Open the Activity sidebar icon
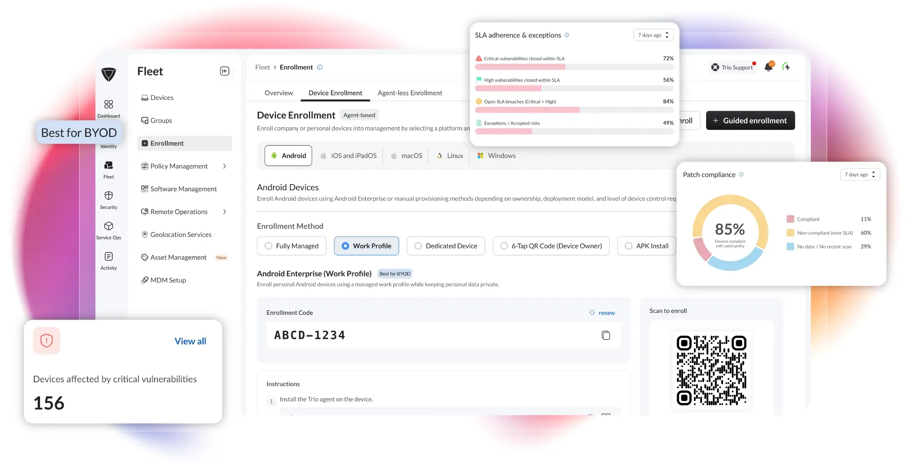The width and height of the screenshot is (906, 464). tap(109, 256)
